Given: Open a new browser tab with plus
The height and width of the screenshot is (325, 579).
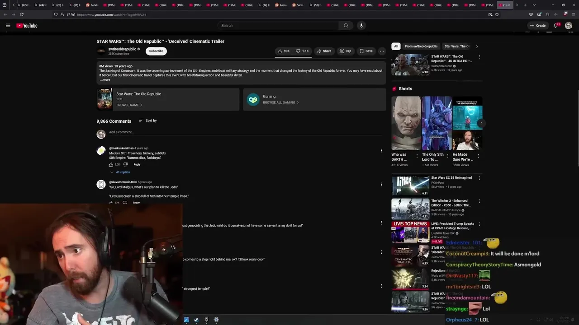Looking at the screenshot, I should tap(525, 5).
